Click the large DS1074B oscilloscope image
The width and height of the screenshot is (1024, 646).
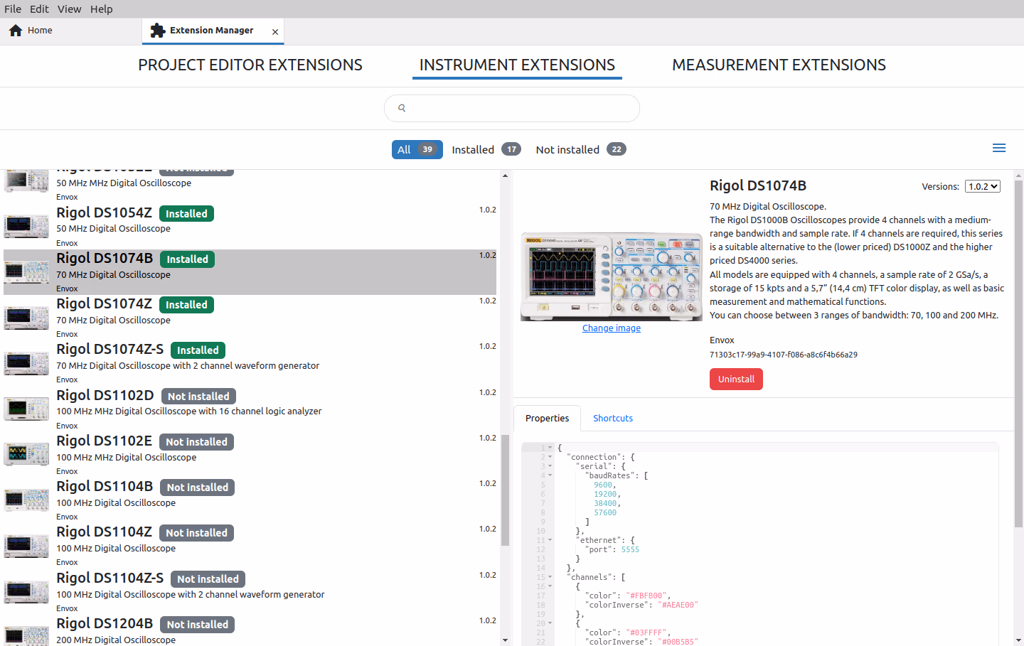[x=612, y=276]
